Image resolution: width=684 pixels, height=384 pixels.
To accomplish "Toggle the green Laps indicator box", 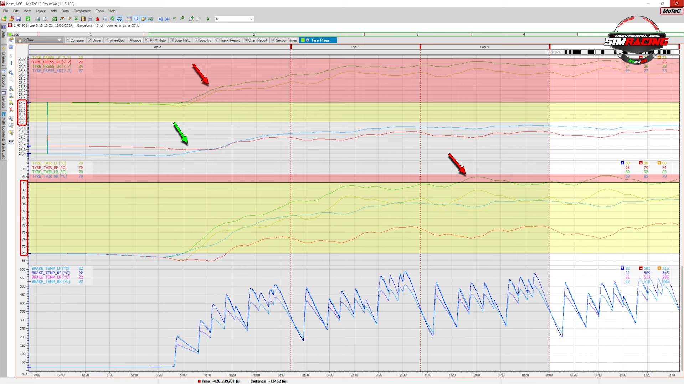I will [10, 35].
